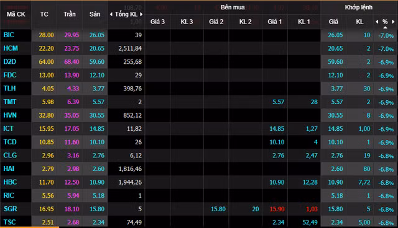The image size is (398, 228).
Task: Open stock symbol HAI
Action: pyautogui.click(x=9, y=169)
